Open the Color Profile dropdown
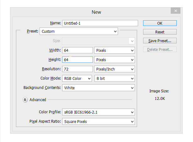Viewport: 193px width, 142px height. click(99, 112)
